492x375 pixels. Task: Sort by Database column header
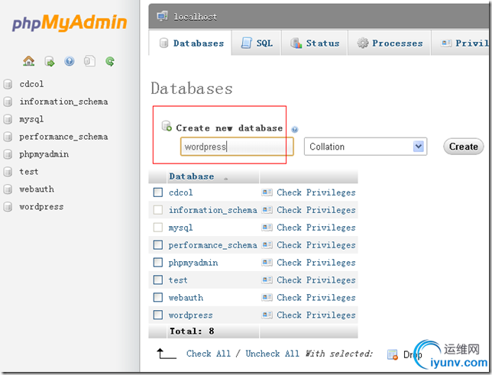pos(192,176)
